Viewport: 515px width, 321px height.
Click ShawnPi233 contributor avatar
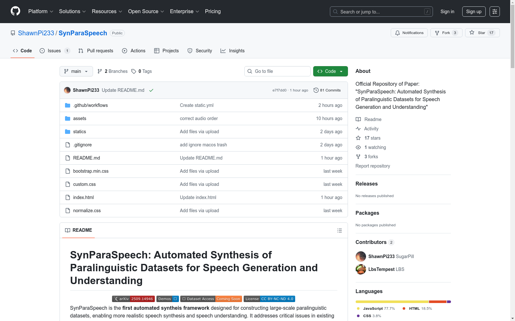point(361,256)
